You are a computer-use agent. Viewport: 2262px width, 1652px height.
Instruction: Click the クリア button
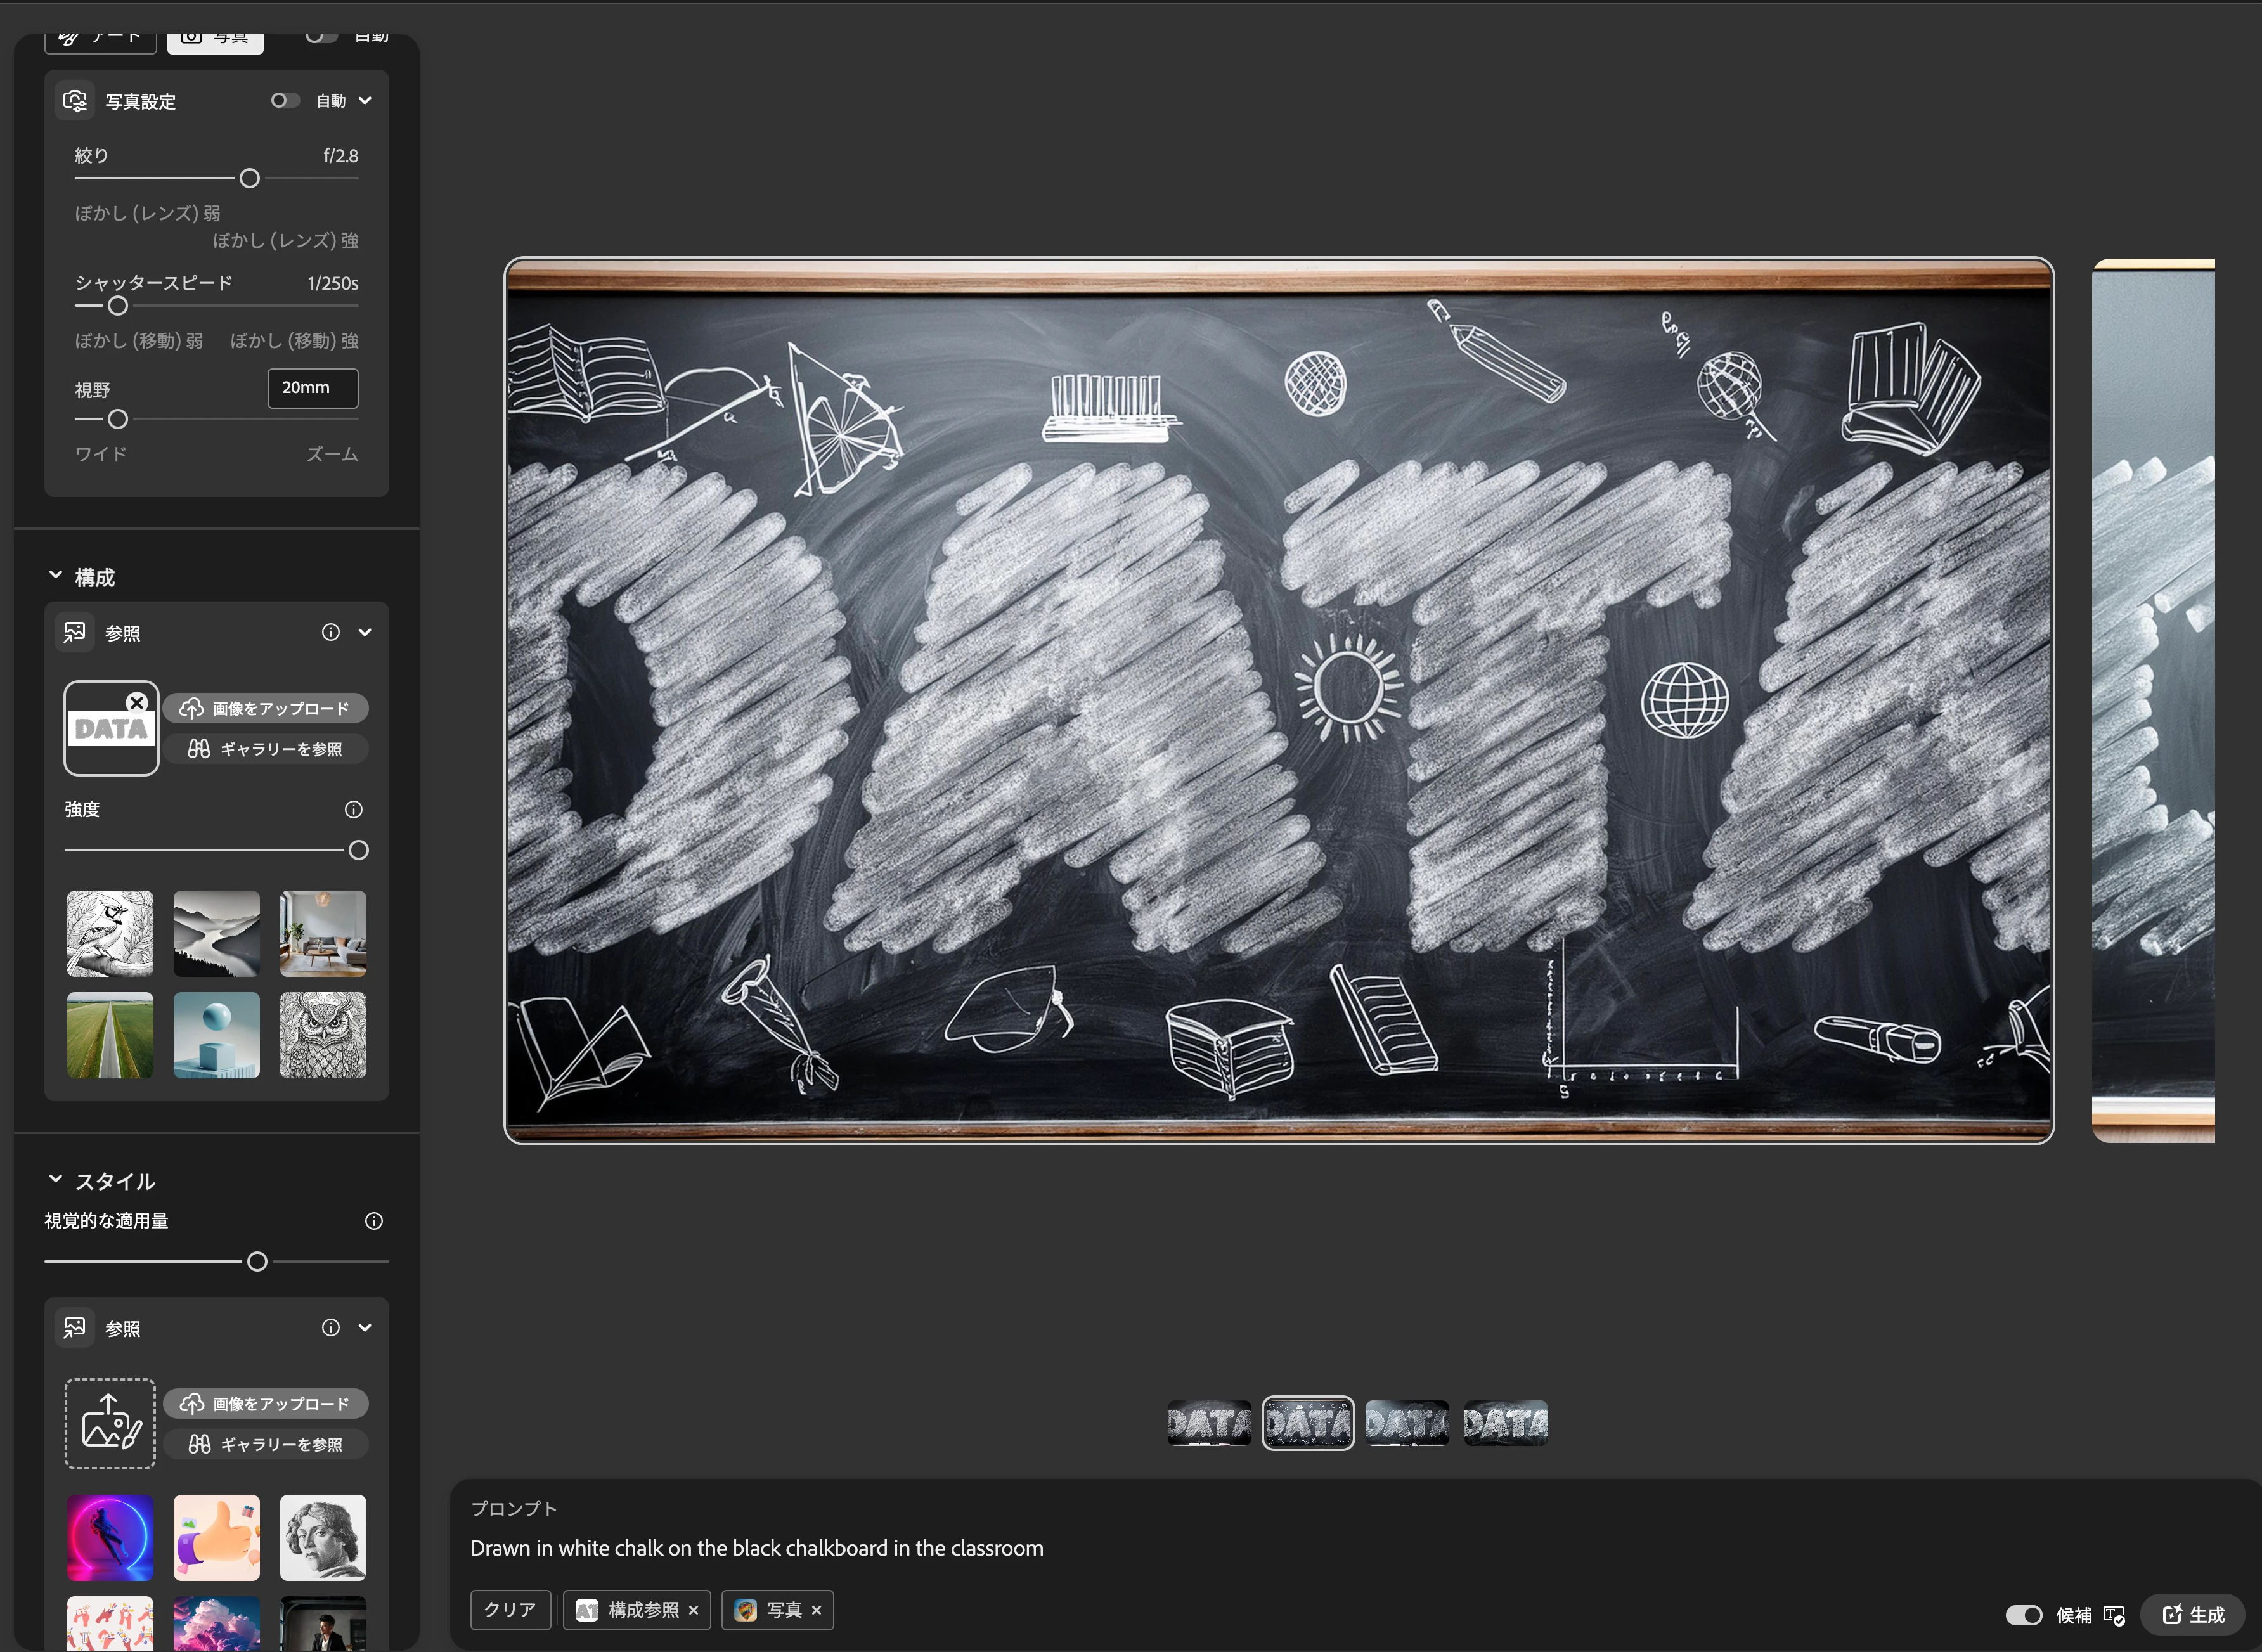510,1610
